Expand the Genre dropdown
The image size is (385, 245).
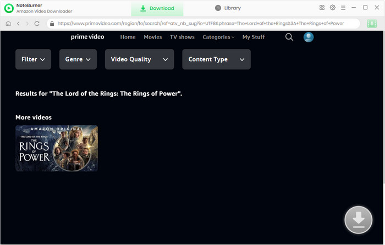tap(78, 59)
